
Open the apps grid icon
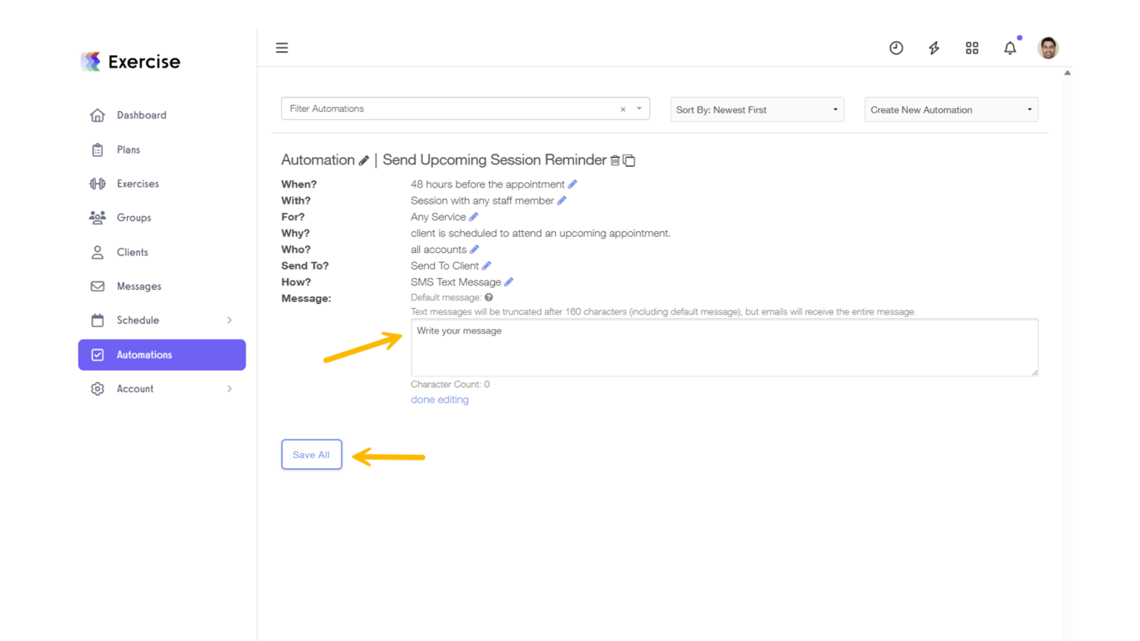(972, 48)
